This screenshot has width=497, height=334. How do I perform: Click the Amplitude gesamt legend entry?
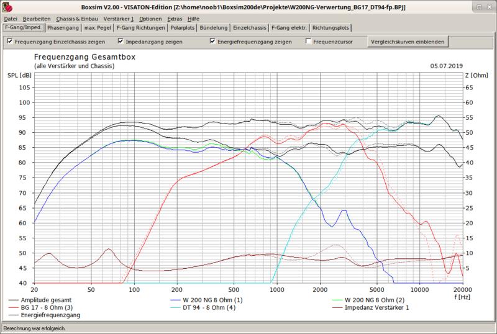40,300
